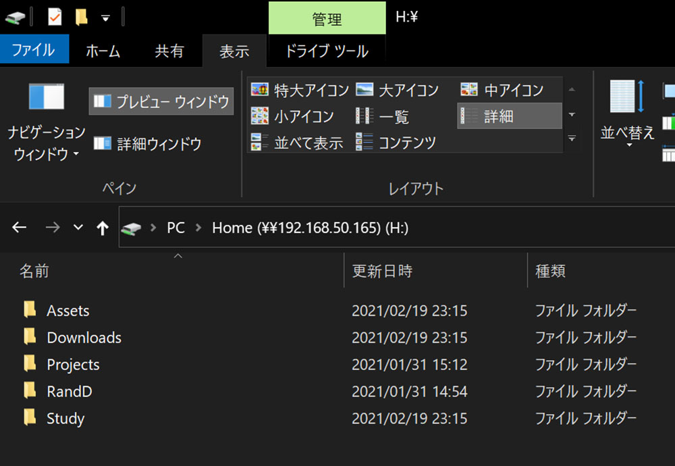Image resolution: width=675 pixels, height=466 pixels.
Task: Click the Home (H:) breadcrumb segment
Action: pos(310,228)
